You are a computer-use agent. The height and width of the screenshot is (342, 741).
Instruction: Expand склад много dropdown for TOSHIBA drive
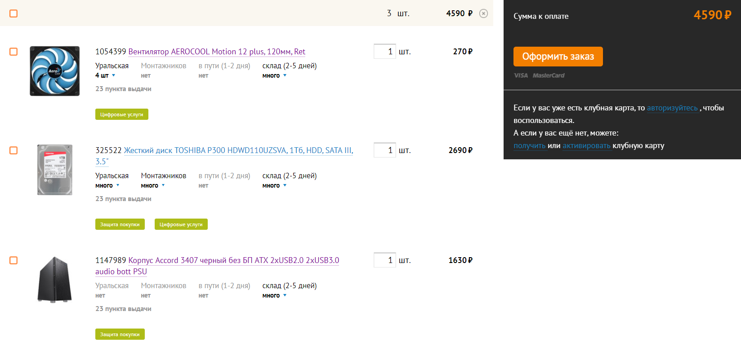[x=274, y=185]
